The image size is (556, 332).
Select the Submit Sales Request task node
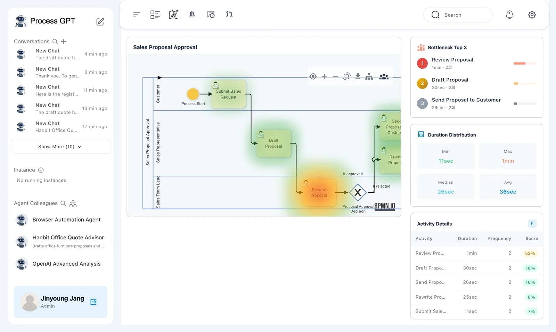pyautogui.click(x=228, y=94)
